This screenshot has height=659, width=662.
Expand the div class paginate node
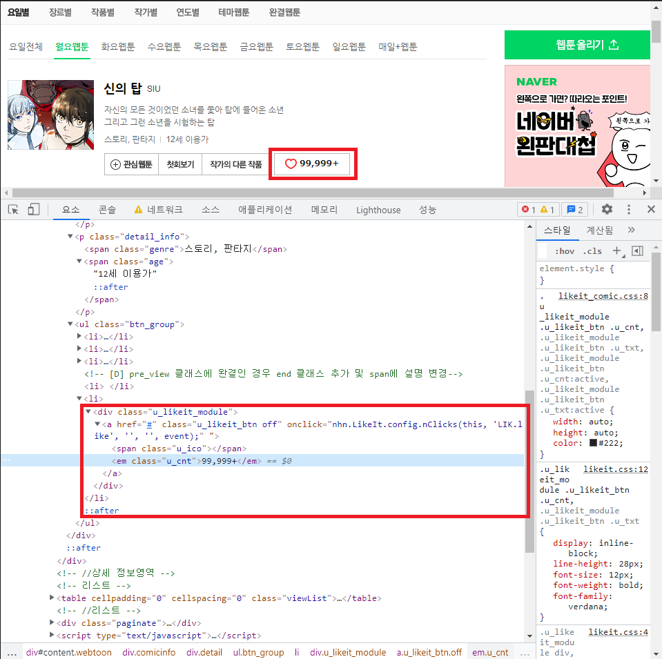[x=52, y=622]
